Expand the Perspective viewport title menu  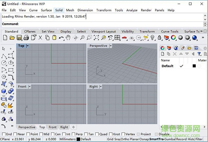[111, 46]
